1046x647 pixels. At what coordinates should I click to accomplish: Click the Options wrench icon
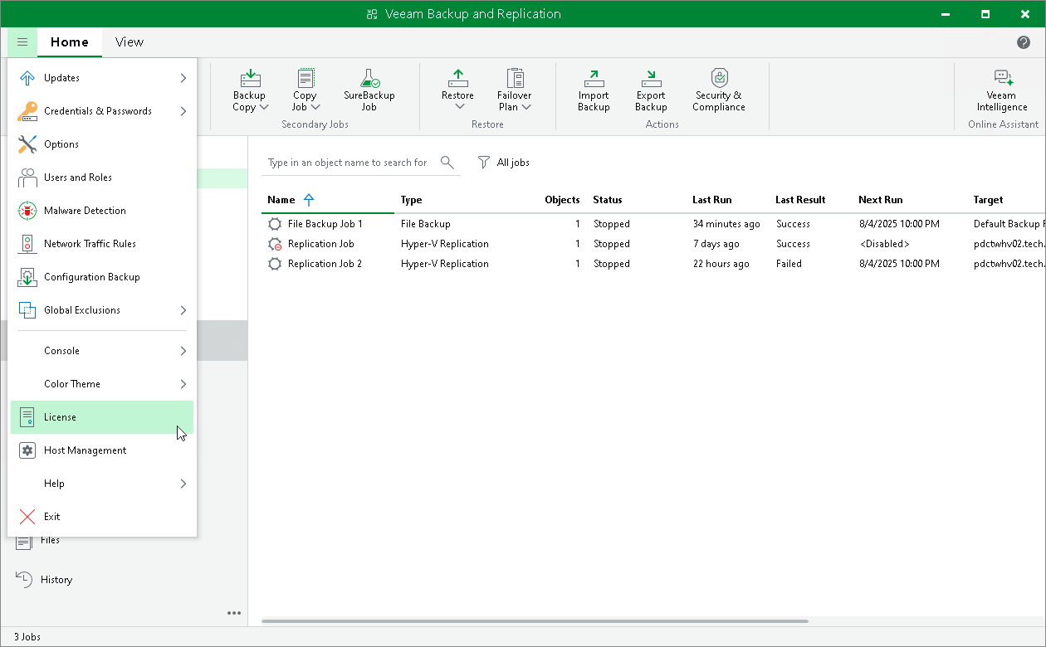(27, 144)
